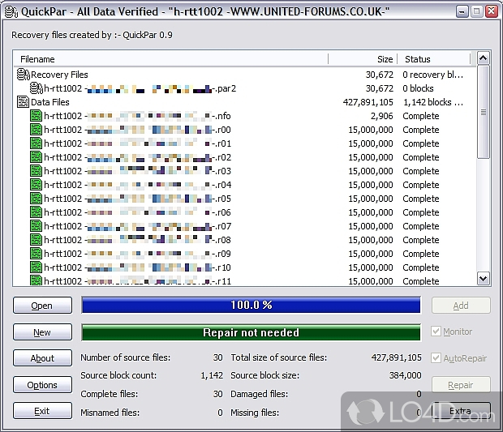
Task: Select the file row ending in .nfo
Action: [244, 116]
